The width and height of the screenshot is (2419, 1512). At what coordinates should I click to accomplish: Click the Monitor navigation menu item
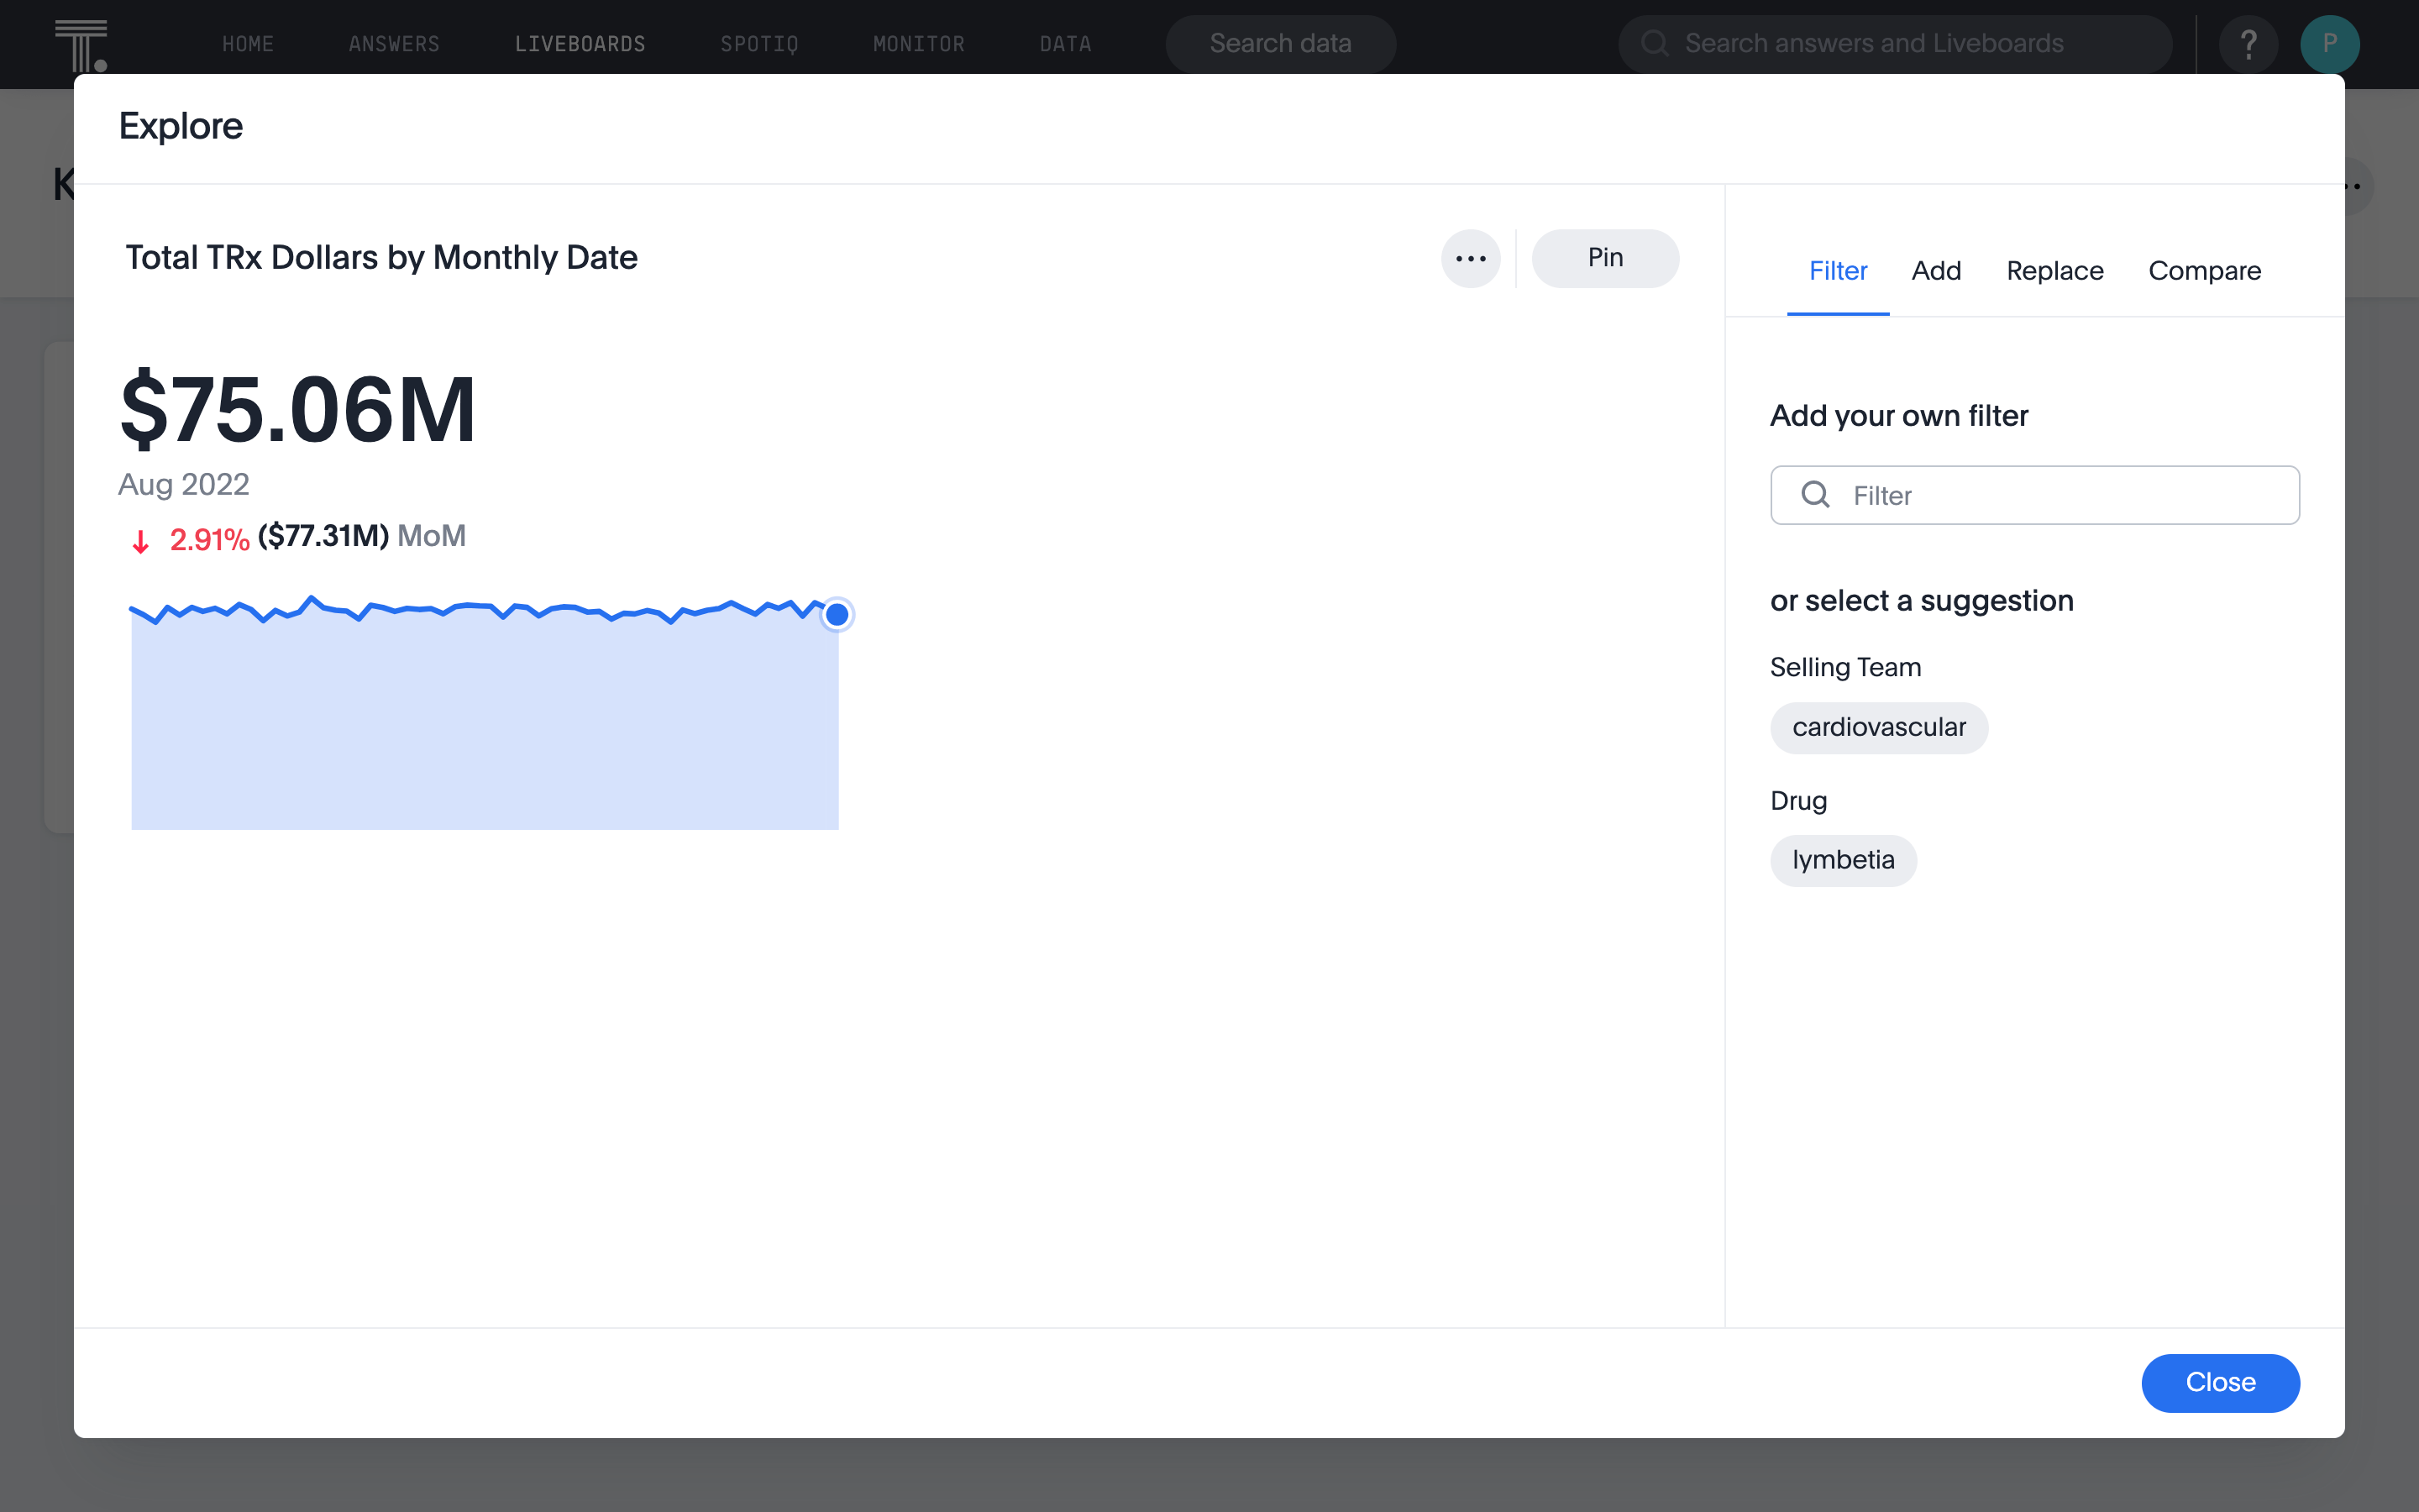point(920,44)
